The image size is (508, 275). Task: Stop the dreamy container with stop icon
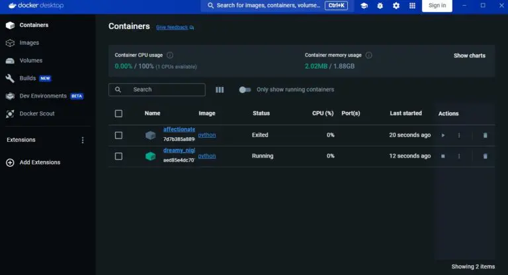point(443,156)
